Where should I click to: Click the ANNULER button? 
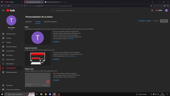click(156, 21)
